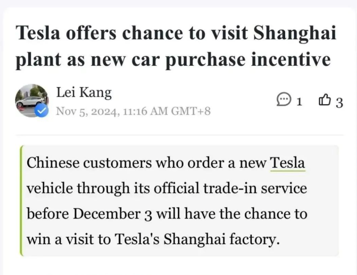Open author profile link Lei Kang
Screen dimensions: 357x275
coord(84,92)
